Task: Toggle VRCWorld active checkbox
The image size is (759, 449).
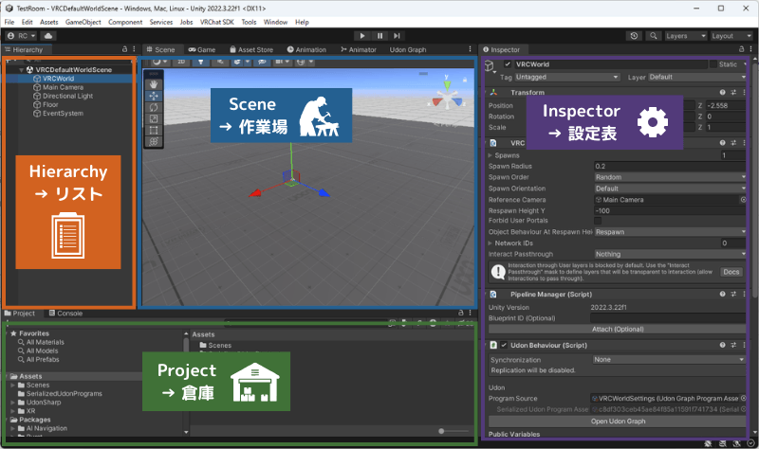Action: click(508, 64)
